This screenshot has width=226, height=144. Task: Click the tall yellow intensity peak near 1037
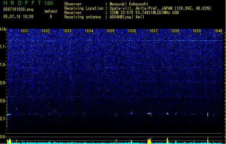[149, 141]
